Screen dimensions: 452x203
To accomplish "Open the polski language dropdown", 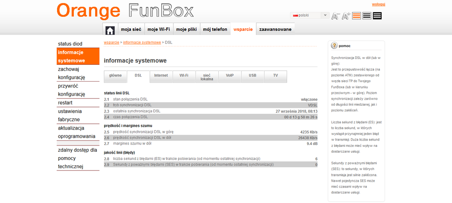I will click(x=311, y=15).
